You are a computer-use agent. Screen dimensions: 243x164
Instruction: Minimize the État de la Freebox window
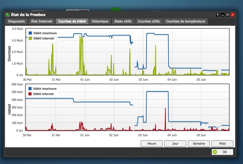pos(223,15)
